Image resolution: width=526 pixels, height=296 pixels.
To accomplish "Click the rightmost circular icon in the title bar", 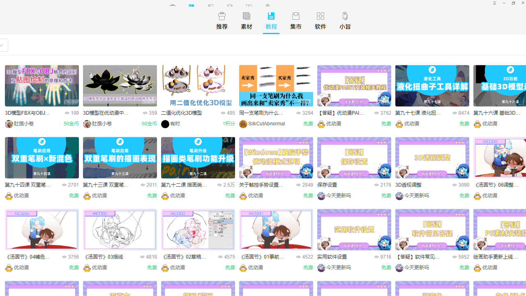I will click(x=268, y=6).
